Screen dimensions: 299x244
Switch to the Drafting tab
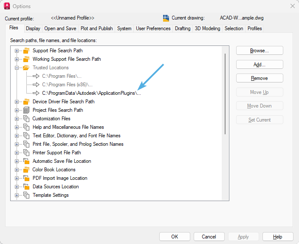click(x=183, y=28)
